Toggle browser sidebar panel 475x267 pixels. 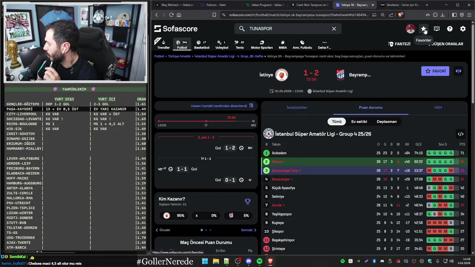click(454, 15)
